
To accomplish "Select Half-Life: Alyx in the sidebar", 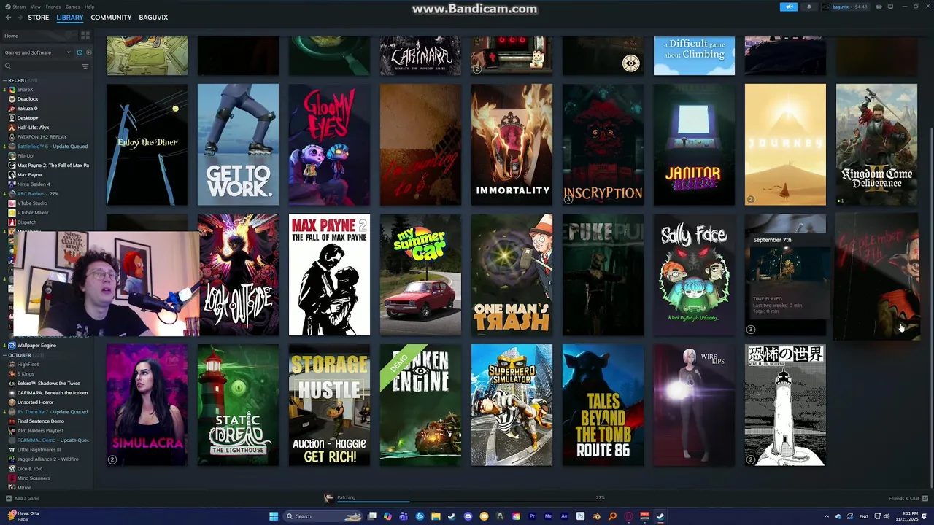I will coord(33,128).
